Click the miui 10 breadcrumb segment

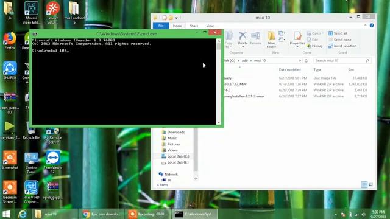(260, 61)
